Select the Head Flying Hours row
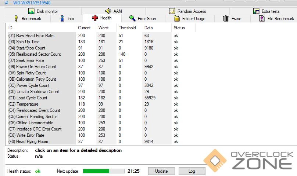297x176 pixels. tap(101, 142)
